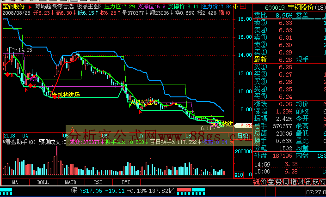This screenshot has width=326, height=197.
Task: Click the 压力位:7.29 value
Action: (120, 6)
